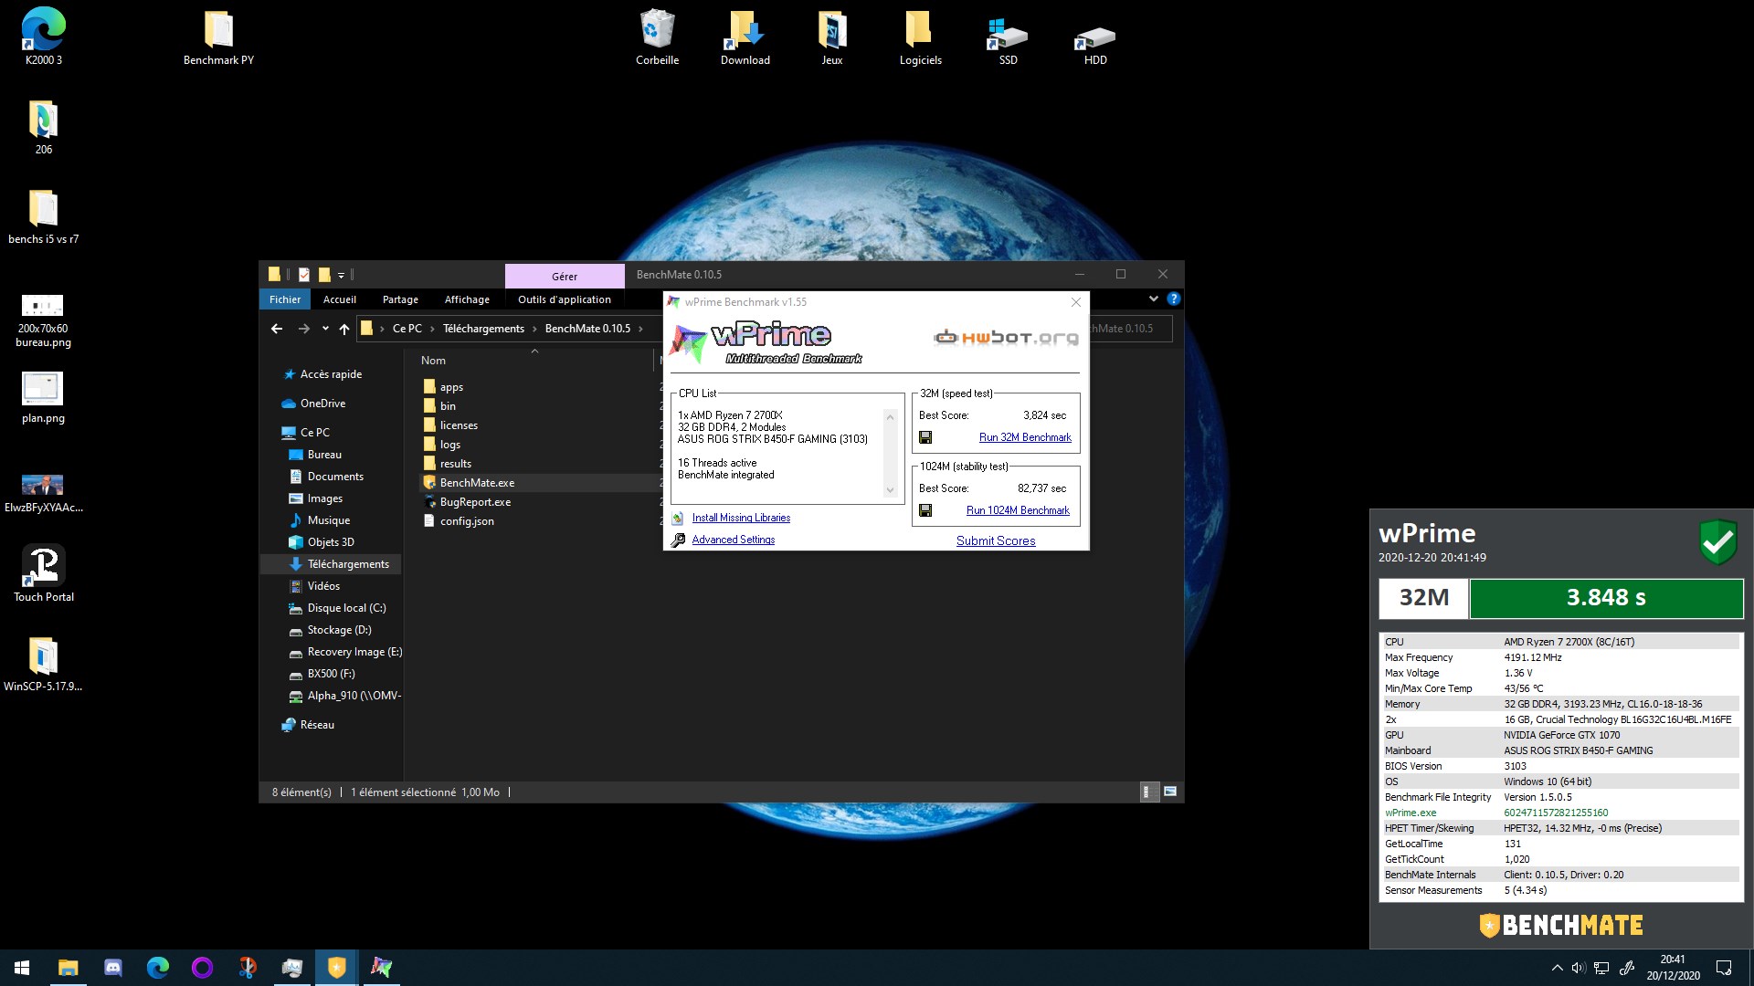Click the volume icon in system tray
The width and height of the screenshot is (1754, 986).
(x=1578, y=968)
